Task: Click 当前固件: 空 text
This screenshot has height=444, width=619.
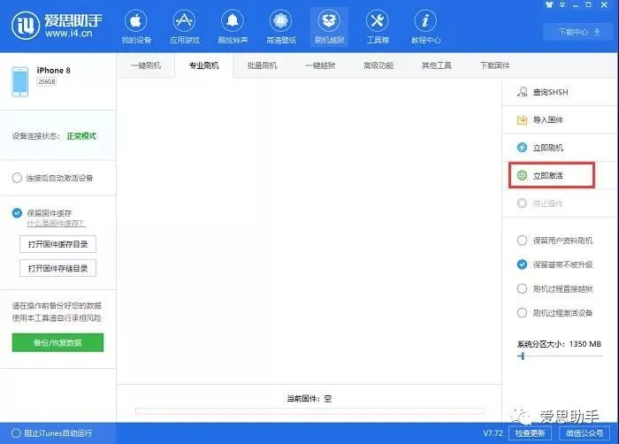Action: tap(309, 399)
